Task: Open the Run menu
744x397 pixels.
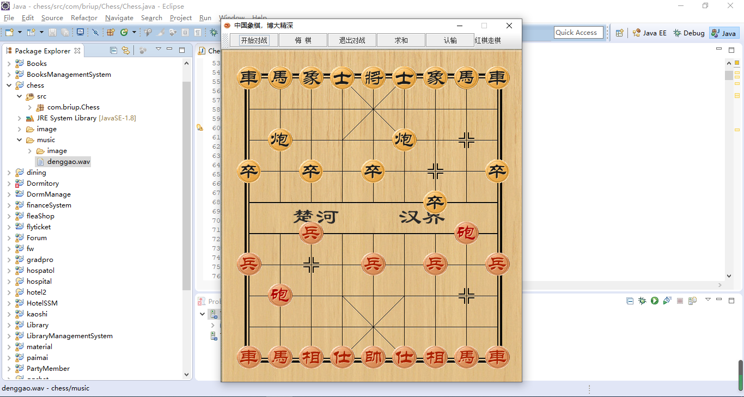Action: 205,18
